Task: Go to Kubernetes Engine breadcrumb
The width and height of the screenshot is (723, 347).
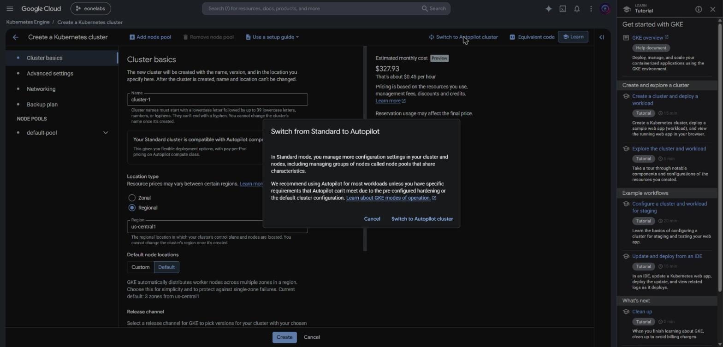Action: click(28, 22)
